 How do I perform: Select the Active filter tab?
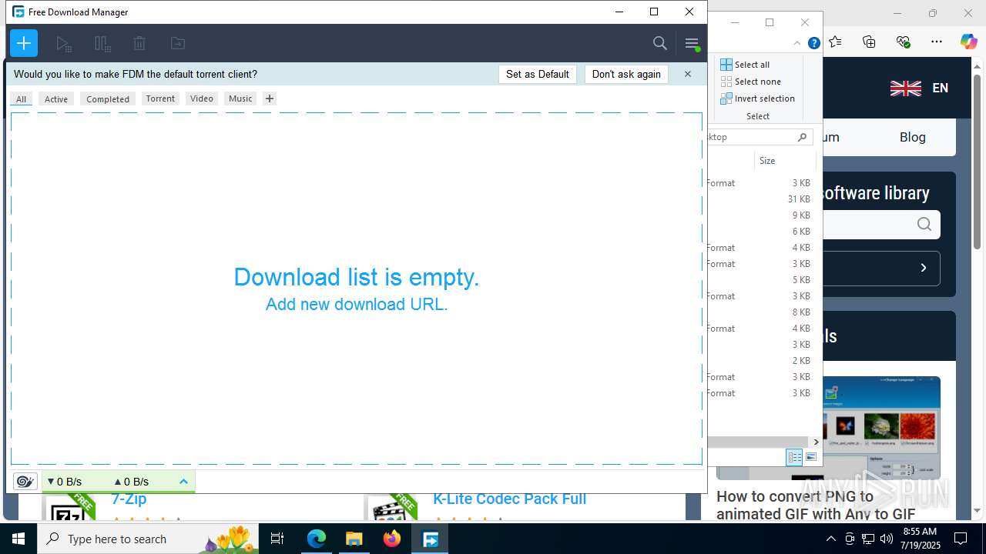[x=56, y=98]
